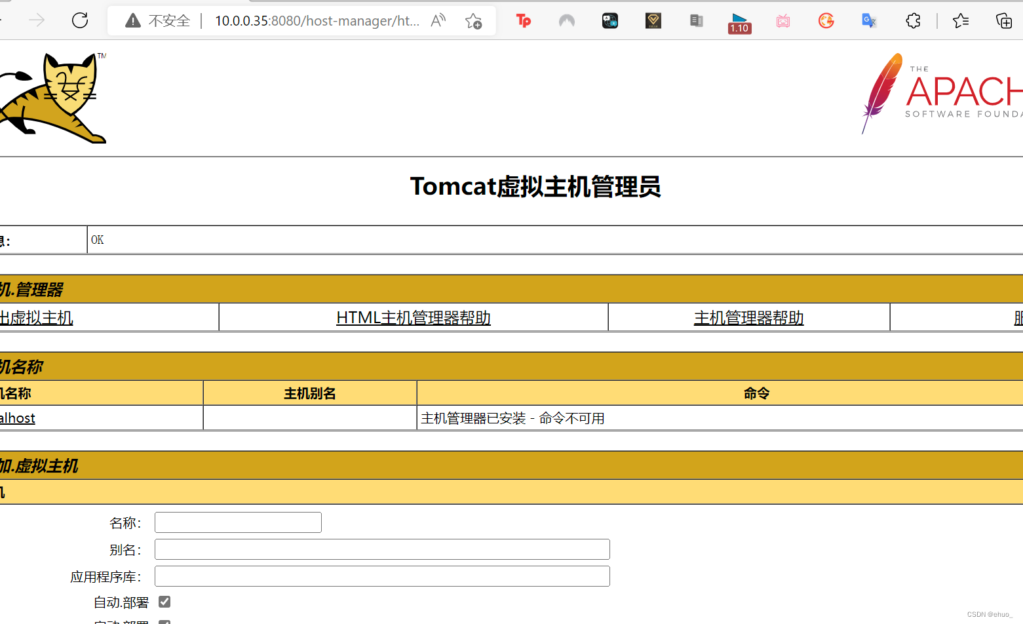The height and width of the screenshot is (624, 1023).
Task: Click the 命令 column header
Action: click(x=756, y=393)
